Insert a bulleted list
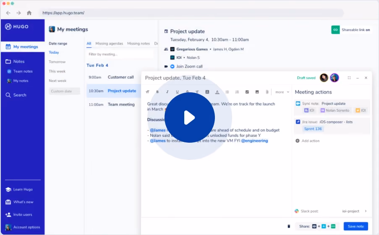This screenshot has width=379, height=235. [x=227, y=92]
